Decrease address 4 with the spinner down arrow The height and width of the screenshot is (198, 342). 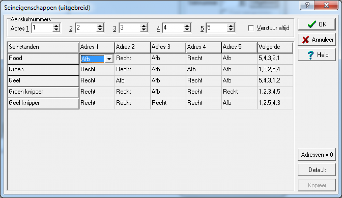pos(187,30)
